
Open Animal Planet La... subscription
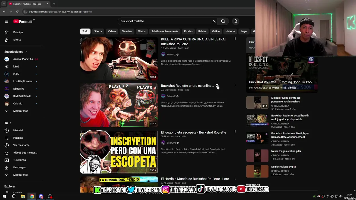pyautogui.click(x=21, y=59)
